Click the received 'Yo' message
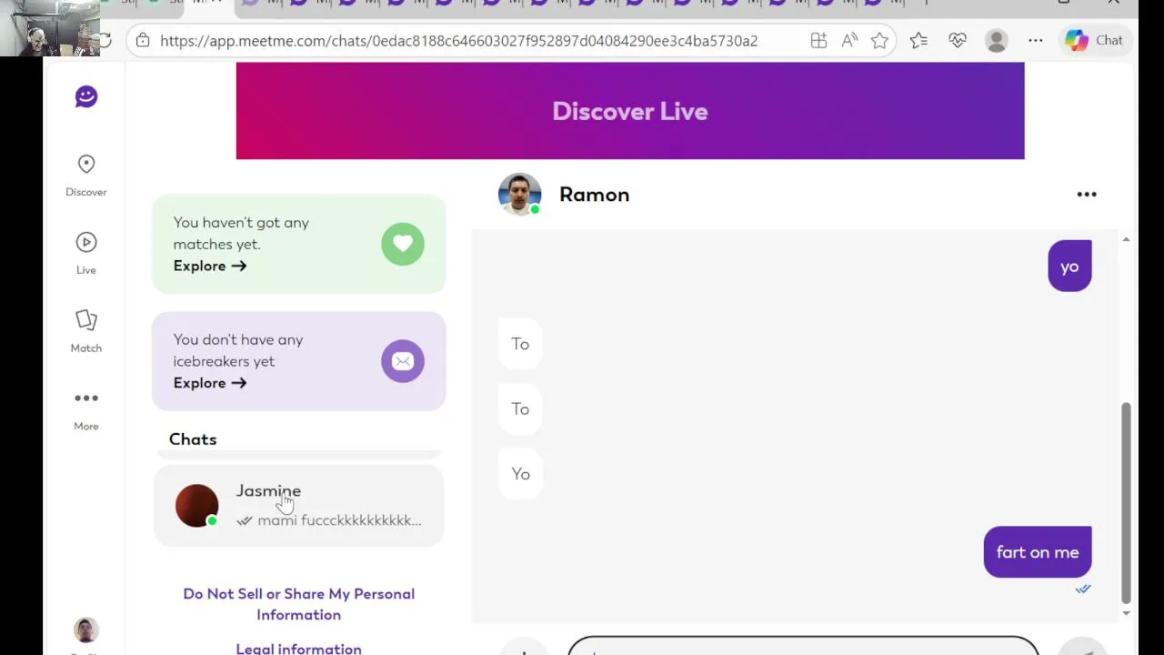The image size is (1164, 655). 520,474
